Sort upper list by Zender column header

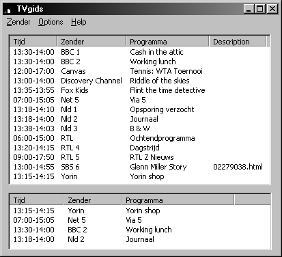(91, 42)
